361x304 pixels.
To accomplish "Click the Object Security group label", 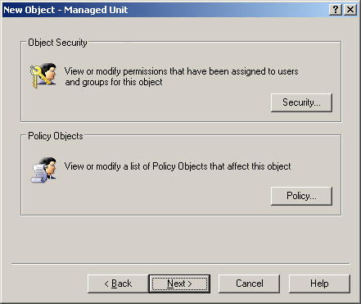I will (57, 43).
